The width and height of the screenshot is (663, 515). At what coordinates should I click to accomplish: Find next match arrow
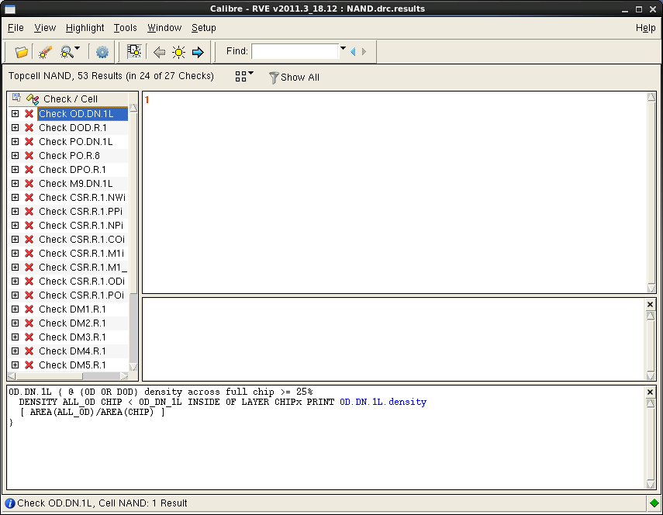tap(364, 52)
